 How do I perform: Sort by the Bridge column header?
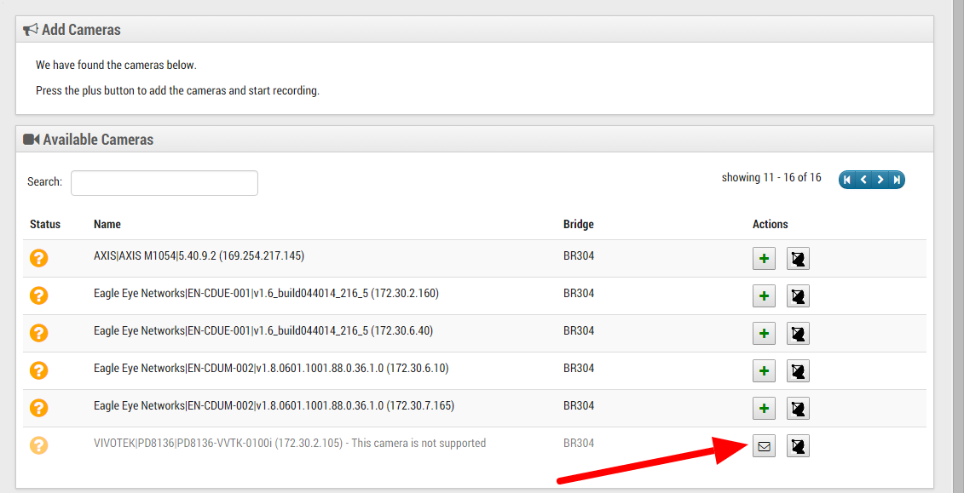[579, 224]
